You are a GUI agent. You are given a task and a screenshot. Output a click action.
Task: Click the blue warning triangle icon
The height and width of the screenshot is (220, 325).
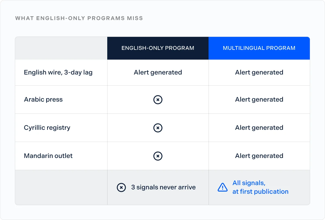pyautogui.click(x=223, y=187)
